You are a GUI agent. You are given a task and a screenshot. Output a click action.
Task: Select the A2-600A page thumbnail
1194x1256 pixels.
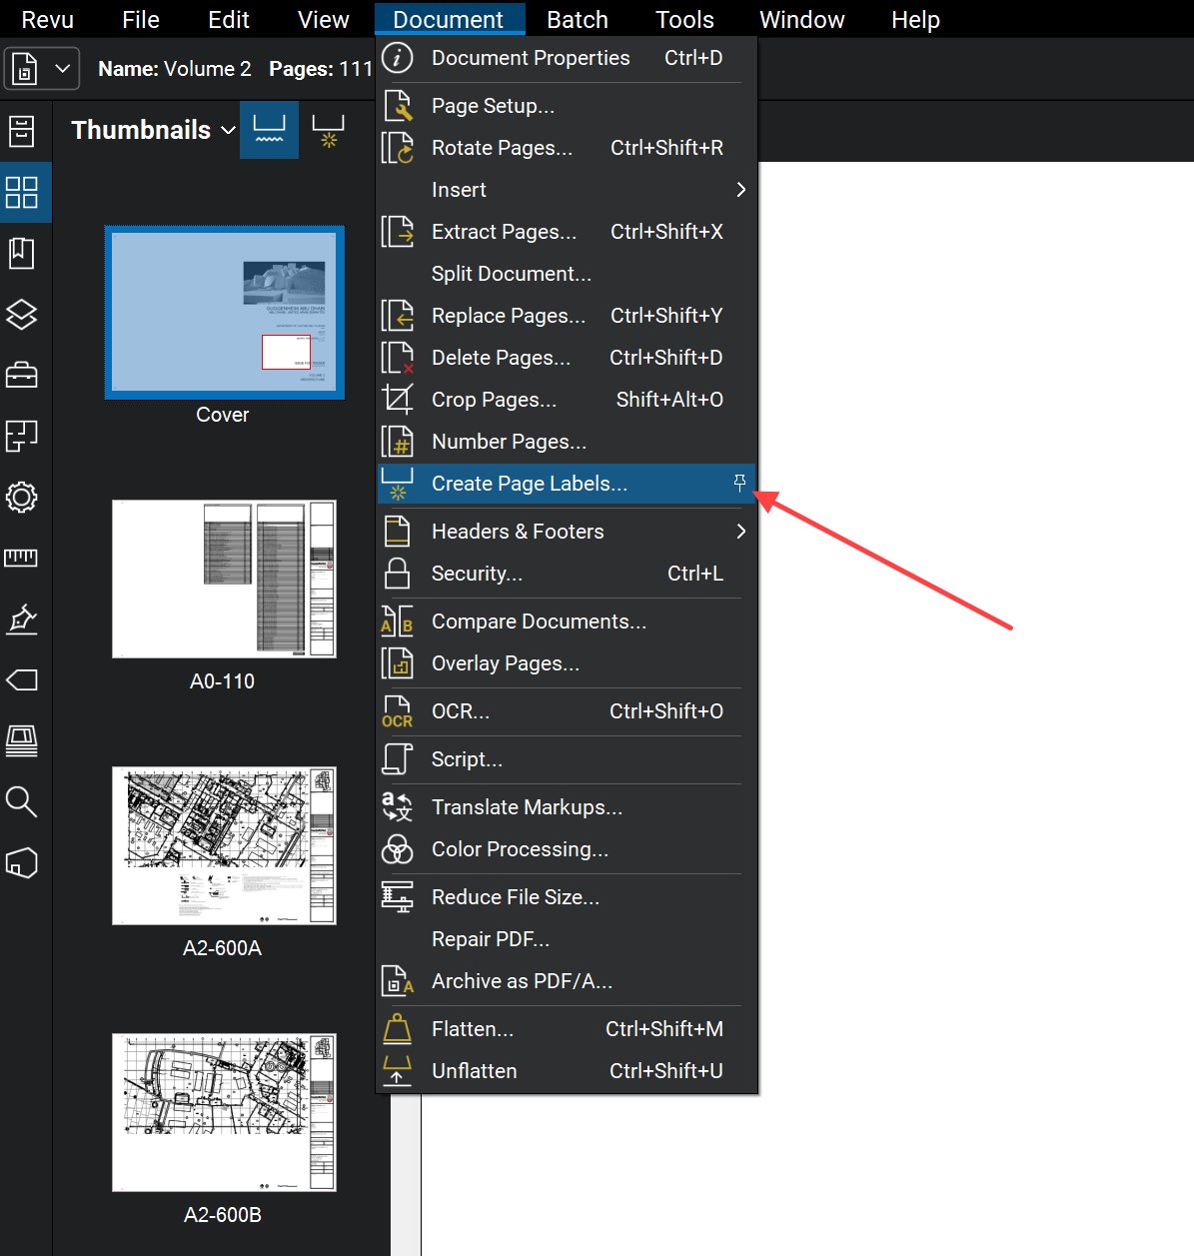point(224,846)
